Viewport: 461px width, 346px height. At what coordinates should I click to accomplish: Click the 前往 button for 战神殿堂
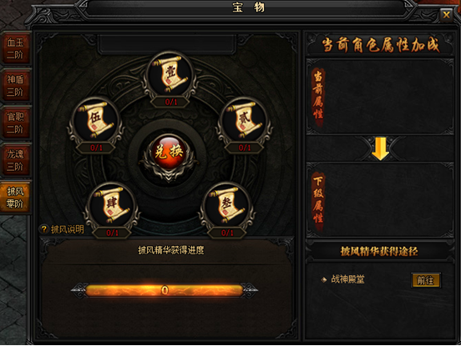426,280
